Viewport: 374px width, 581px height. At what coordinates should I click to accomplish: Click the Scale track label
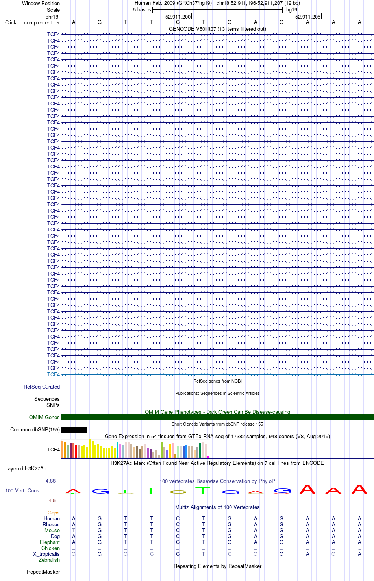click(54, 10)
